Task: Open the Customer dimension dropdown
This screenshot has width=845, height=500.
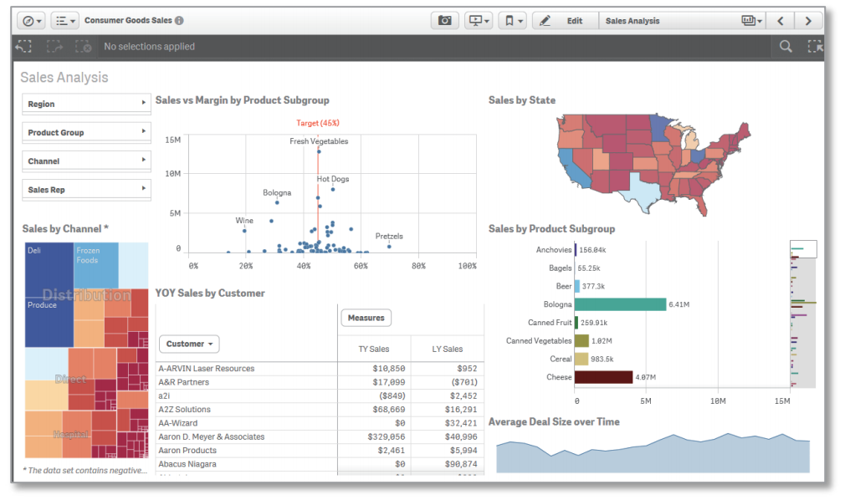Action: click(x=189, y=344)
